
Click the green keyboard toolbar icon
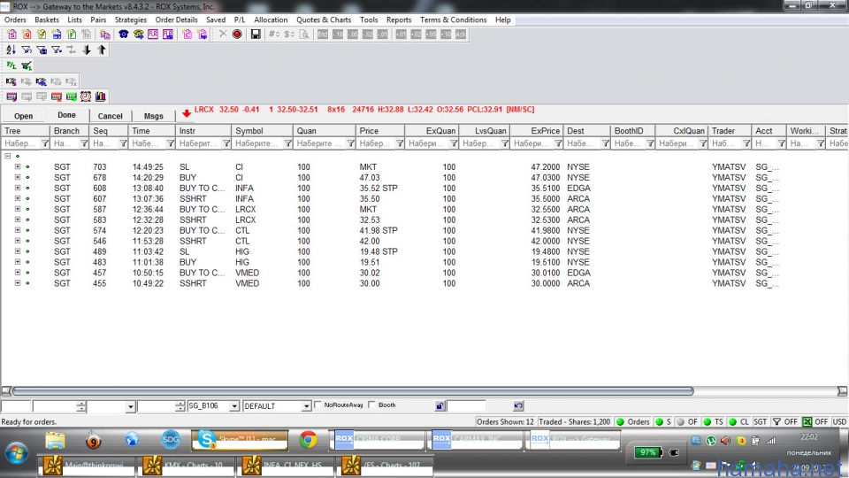coord(71,96)
